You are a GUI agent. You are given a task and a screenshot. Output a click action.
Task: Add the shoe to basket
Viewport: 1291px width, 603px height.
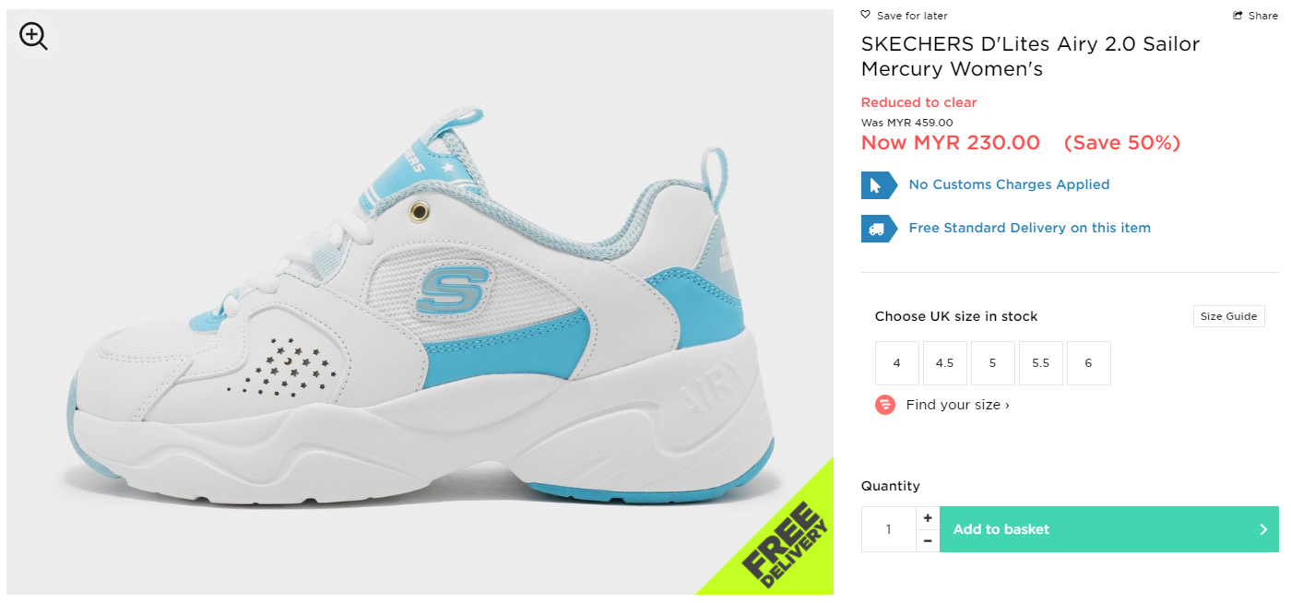click(x=1109, y=529)
